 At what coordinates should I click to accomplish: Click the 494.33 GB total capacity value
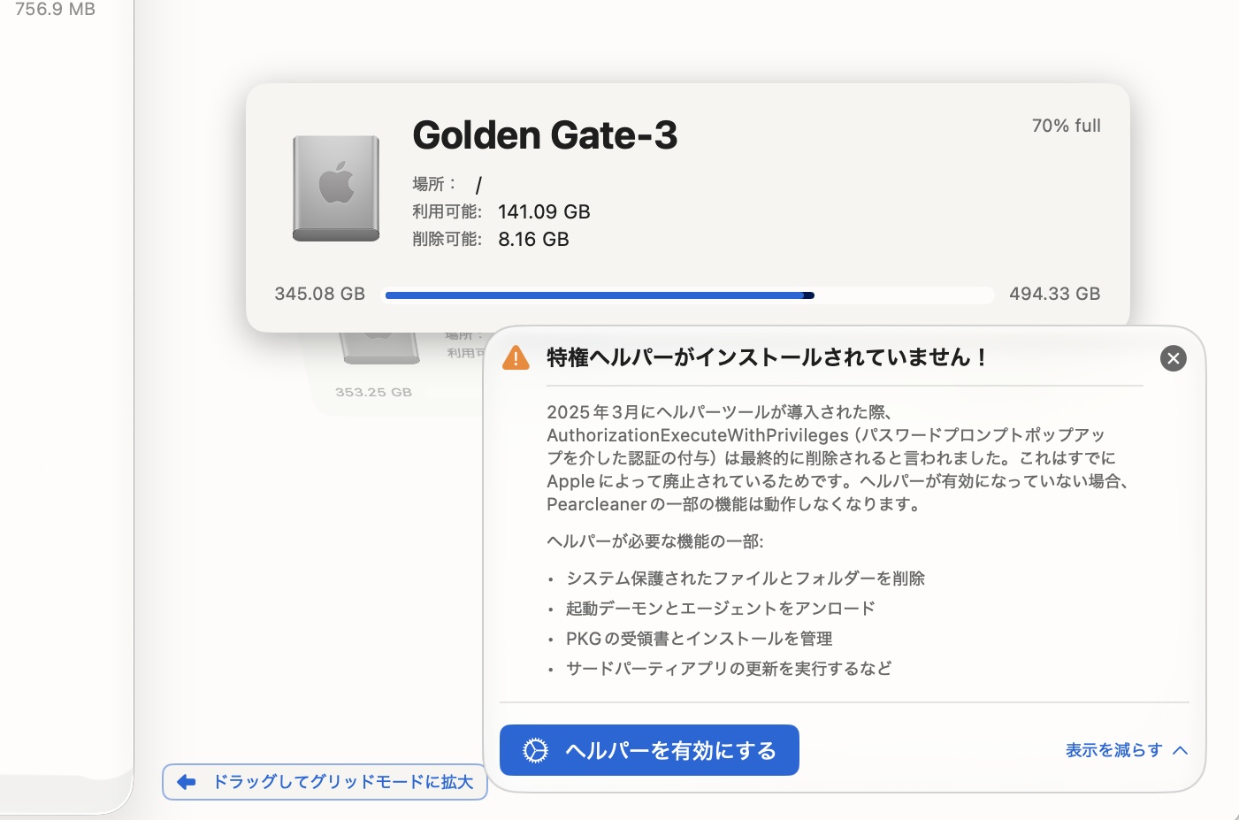[x=1054, y=294]
